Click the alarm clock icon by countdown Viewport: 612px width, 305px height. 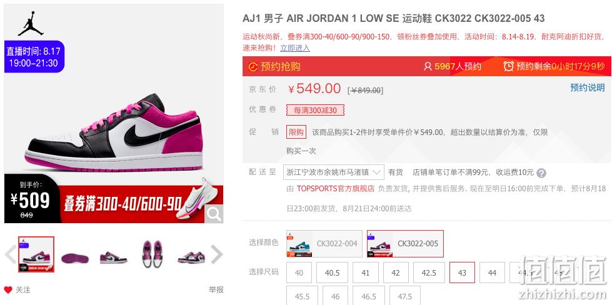click(508, 66)
